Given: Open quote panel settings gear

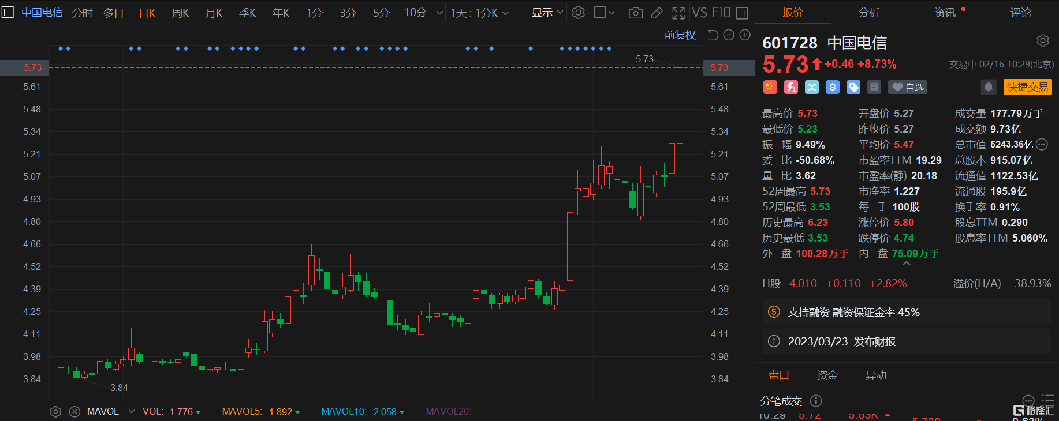Looking at the screenshot, I should point(1042,40).
